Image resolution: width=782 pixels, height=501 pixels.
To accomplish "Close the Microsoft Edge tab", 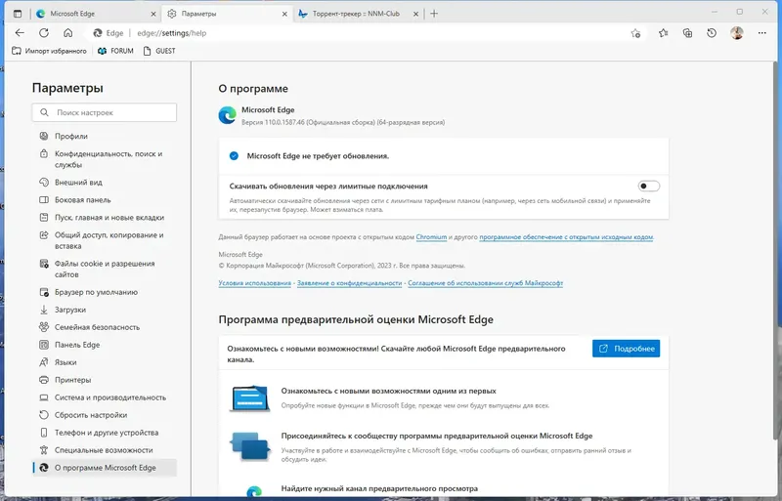I will (x=153, y=14).
